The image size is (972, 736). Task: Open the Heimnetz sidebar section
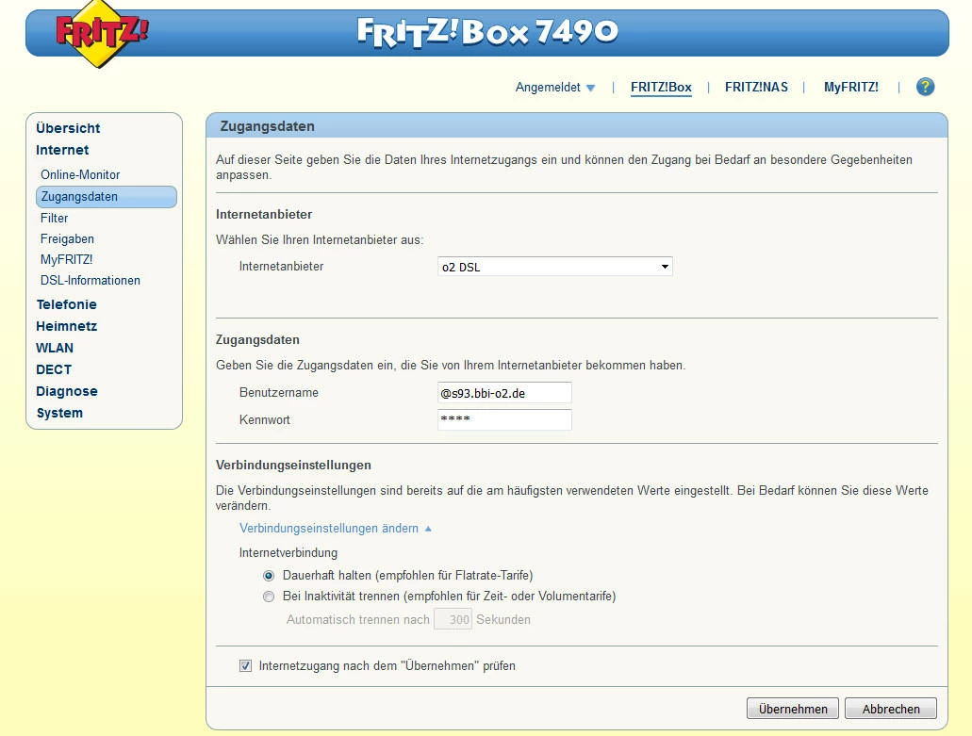pos(66,326)
